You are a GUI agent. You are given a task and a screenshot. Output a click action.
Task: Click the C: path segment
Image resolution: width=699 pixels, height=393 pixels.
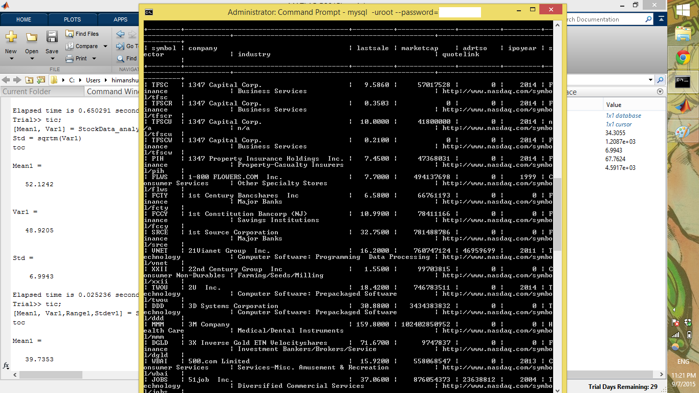[x=72, y=80]
